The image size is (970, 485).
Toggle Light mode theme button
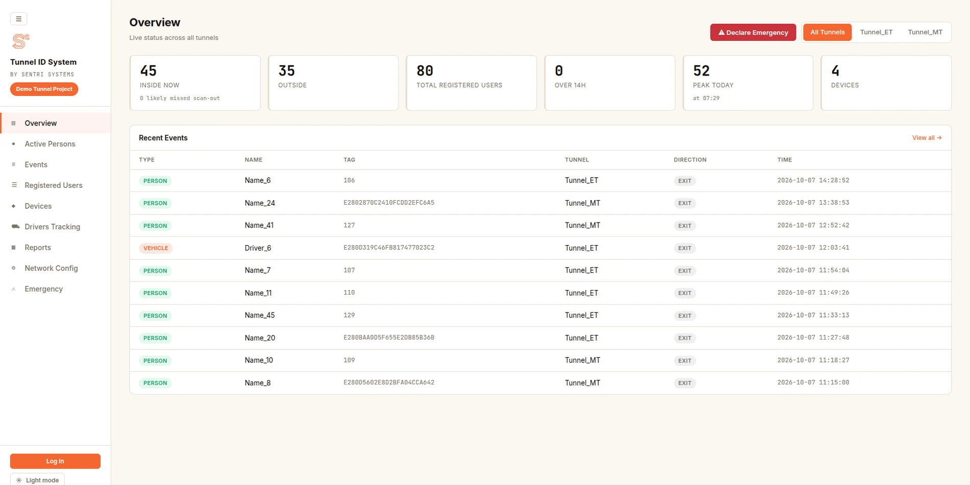pyautogui.click(x=37, y=480)
